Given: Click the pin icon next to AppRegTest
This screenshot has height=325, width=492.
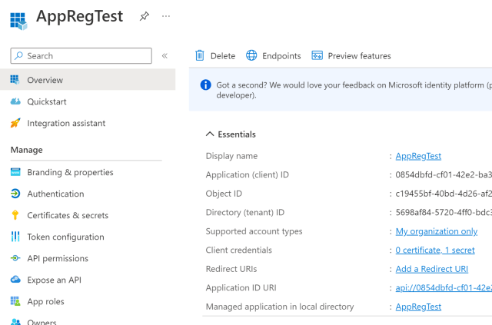Looking at the screenshot, I should point(144,16).
